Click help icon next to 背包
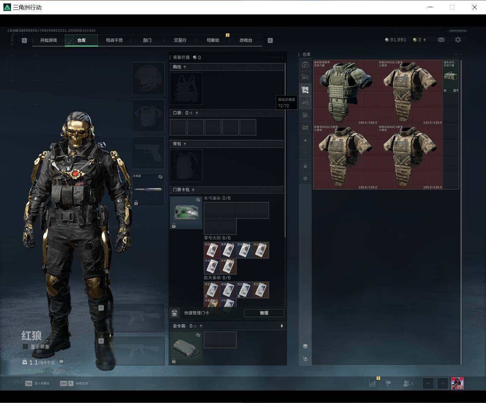The width and height of the screenshot is (486, 403). [185, 144]
